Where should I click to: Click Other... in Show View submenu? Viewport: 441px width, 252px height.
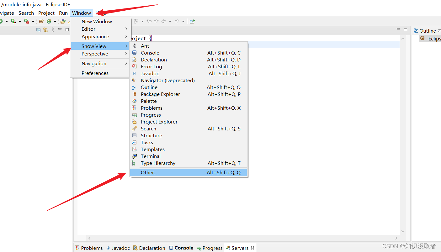(x=189, y=172)
